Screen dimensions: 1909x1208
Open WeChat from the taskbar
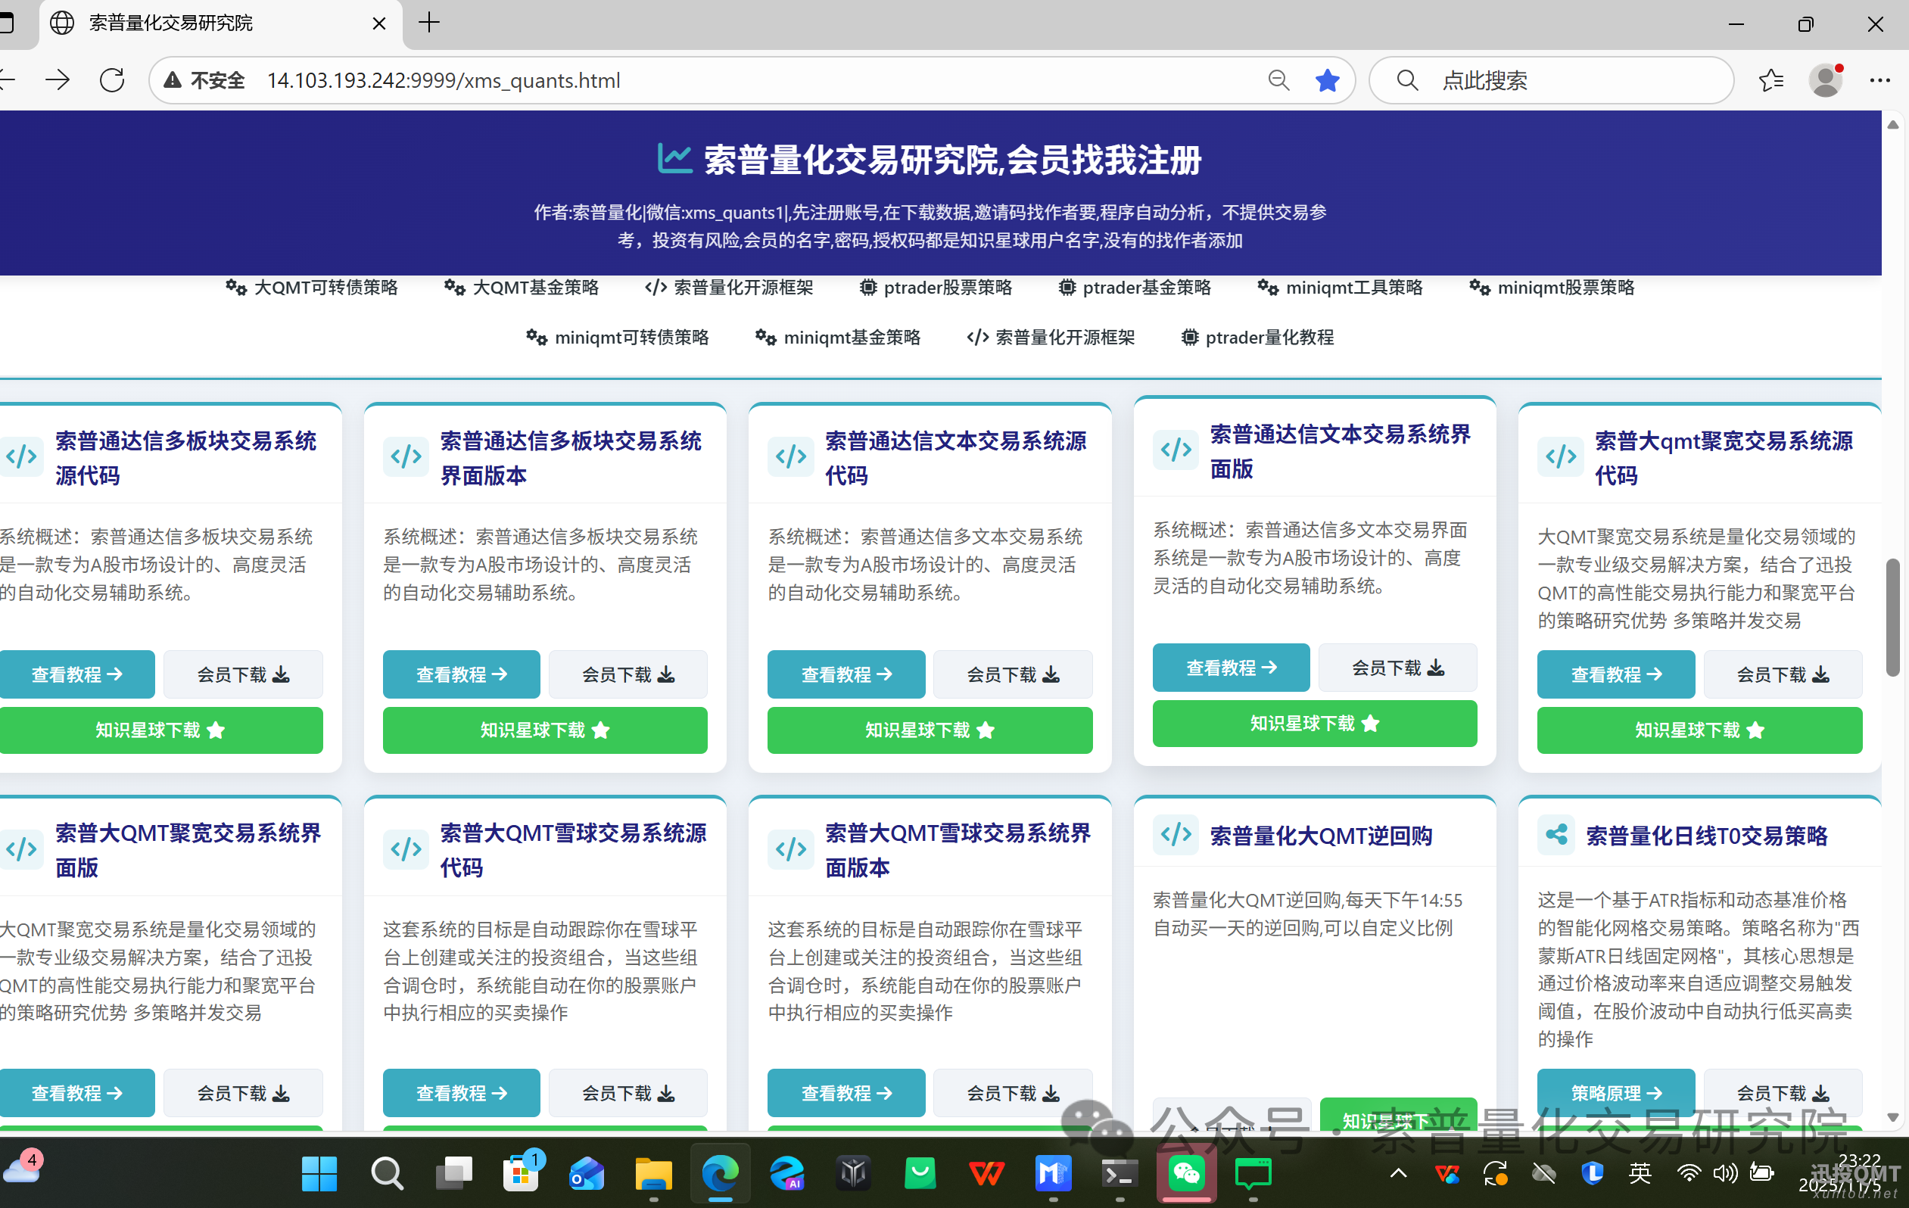(x=1185, y=1174)
